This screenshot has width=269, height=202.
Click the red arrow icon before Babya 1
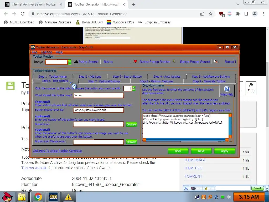click(x=216, y=61)
